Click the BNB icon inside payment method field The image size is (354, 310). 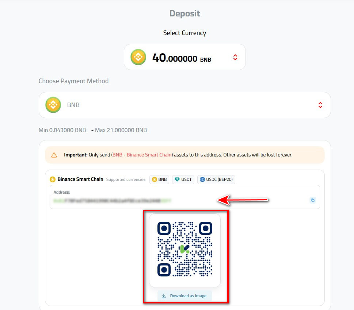click(x=53, y=105)
